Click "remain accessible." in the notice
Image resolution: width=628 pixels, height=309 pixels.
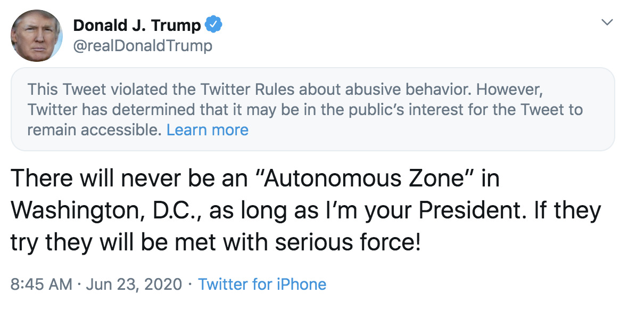(x=94, y=130)
